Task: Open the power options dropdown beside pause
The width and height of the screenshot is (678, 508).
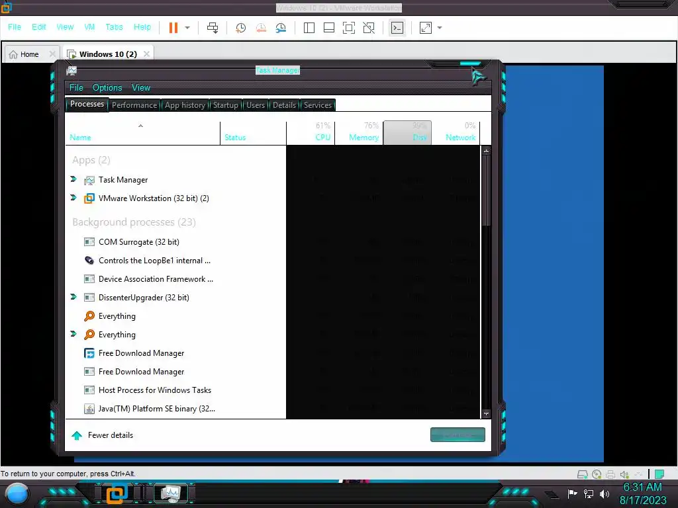Action: pyautogui.click(x=187, y=28)
